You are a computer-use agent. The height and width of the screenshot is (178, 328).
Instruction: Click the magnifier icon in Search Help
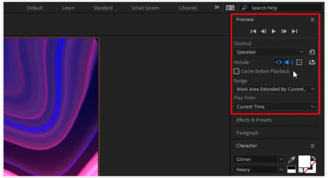pos(244,8)
